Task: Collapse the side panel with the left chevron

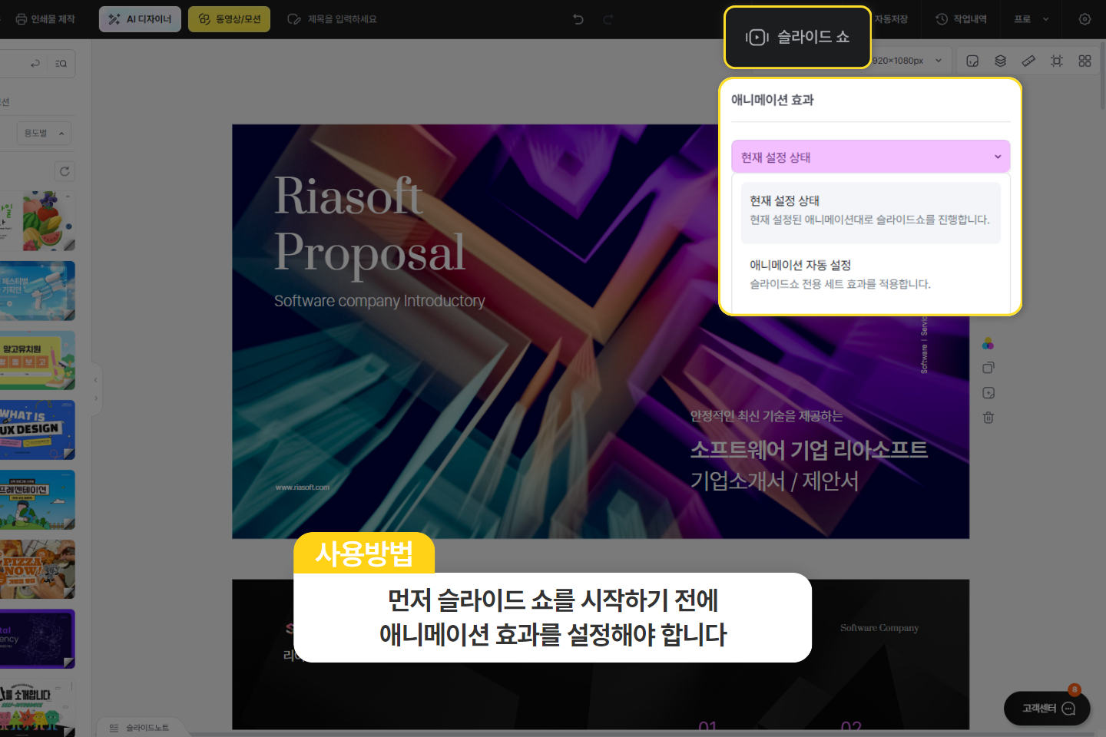Action: tap(96, 380)
